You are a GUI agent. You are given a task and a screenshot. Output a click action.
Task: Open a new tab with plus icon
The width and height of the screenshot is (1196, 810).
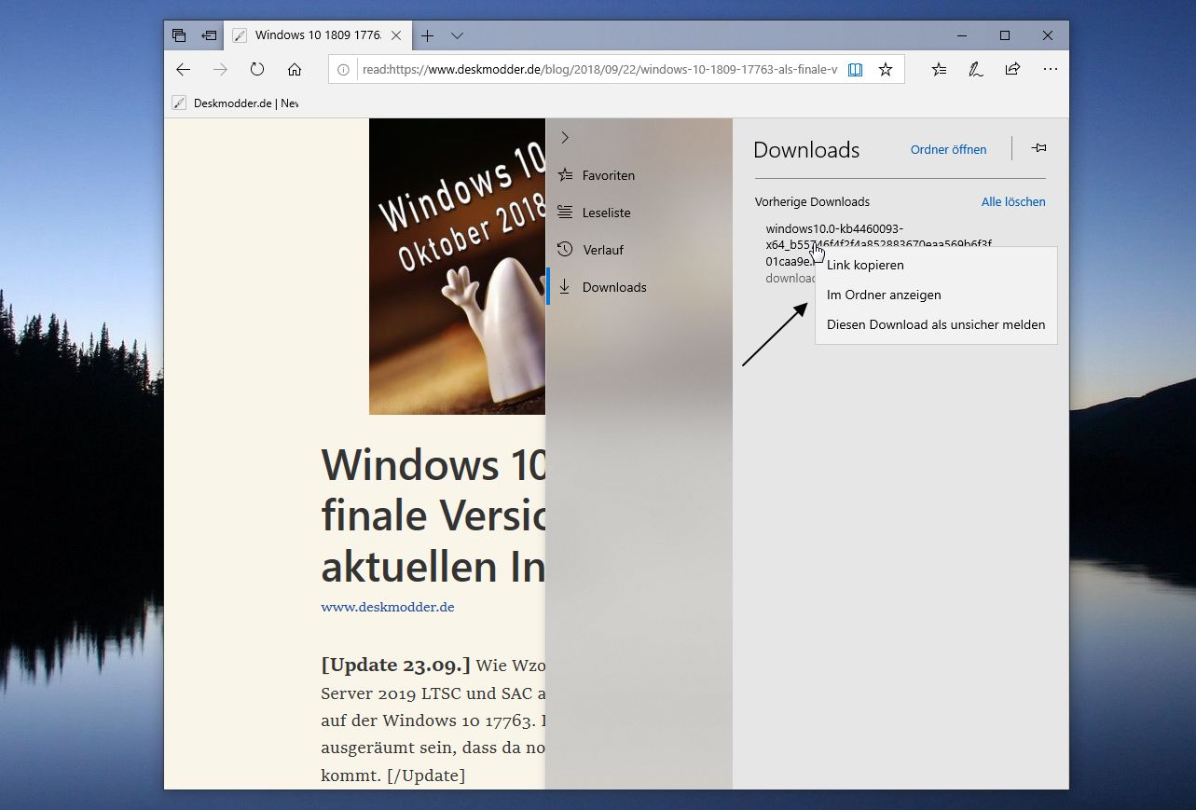coord(427,35)
